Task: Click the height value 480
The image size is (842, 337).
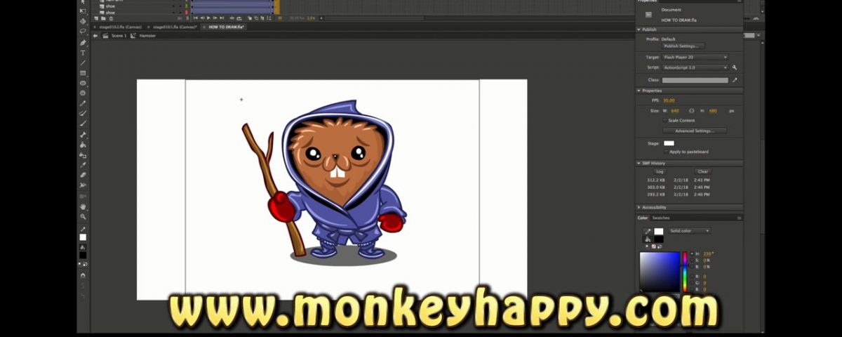Action: [713, 111]
